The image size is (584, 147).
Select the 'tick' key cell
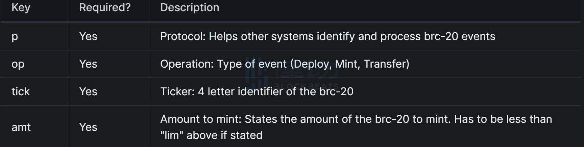tap(21, 91)
